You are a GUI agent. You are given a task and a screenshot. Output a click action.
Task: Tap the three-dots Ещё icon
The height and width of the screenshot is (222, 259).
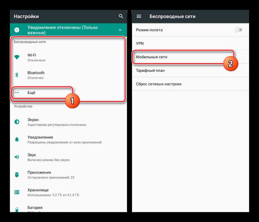coord(17,93)
